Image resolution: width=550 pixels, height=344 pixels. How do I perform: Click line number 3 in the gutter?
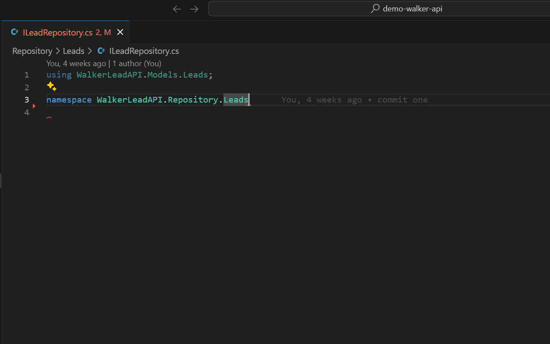pos(27,100)
